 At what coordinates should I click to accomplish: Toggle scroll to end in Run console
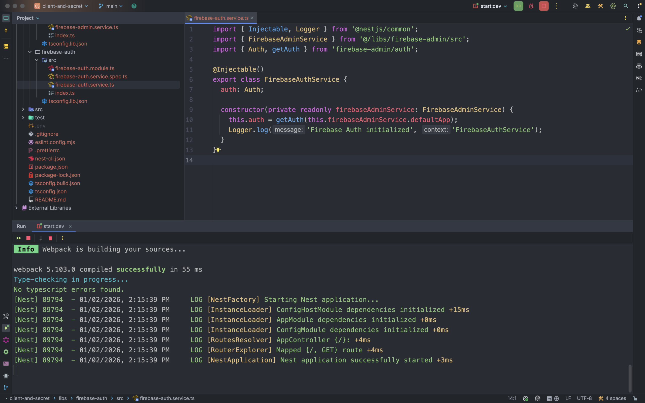point(41,238)
